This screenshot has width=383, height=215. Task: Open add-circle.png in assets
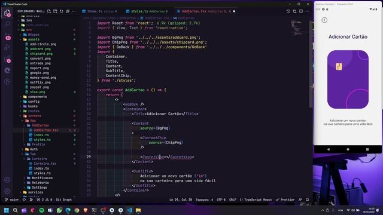43,44
